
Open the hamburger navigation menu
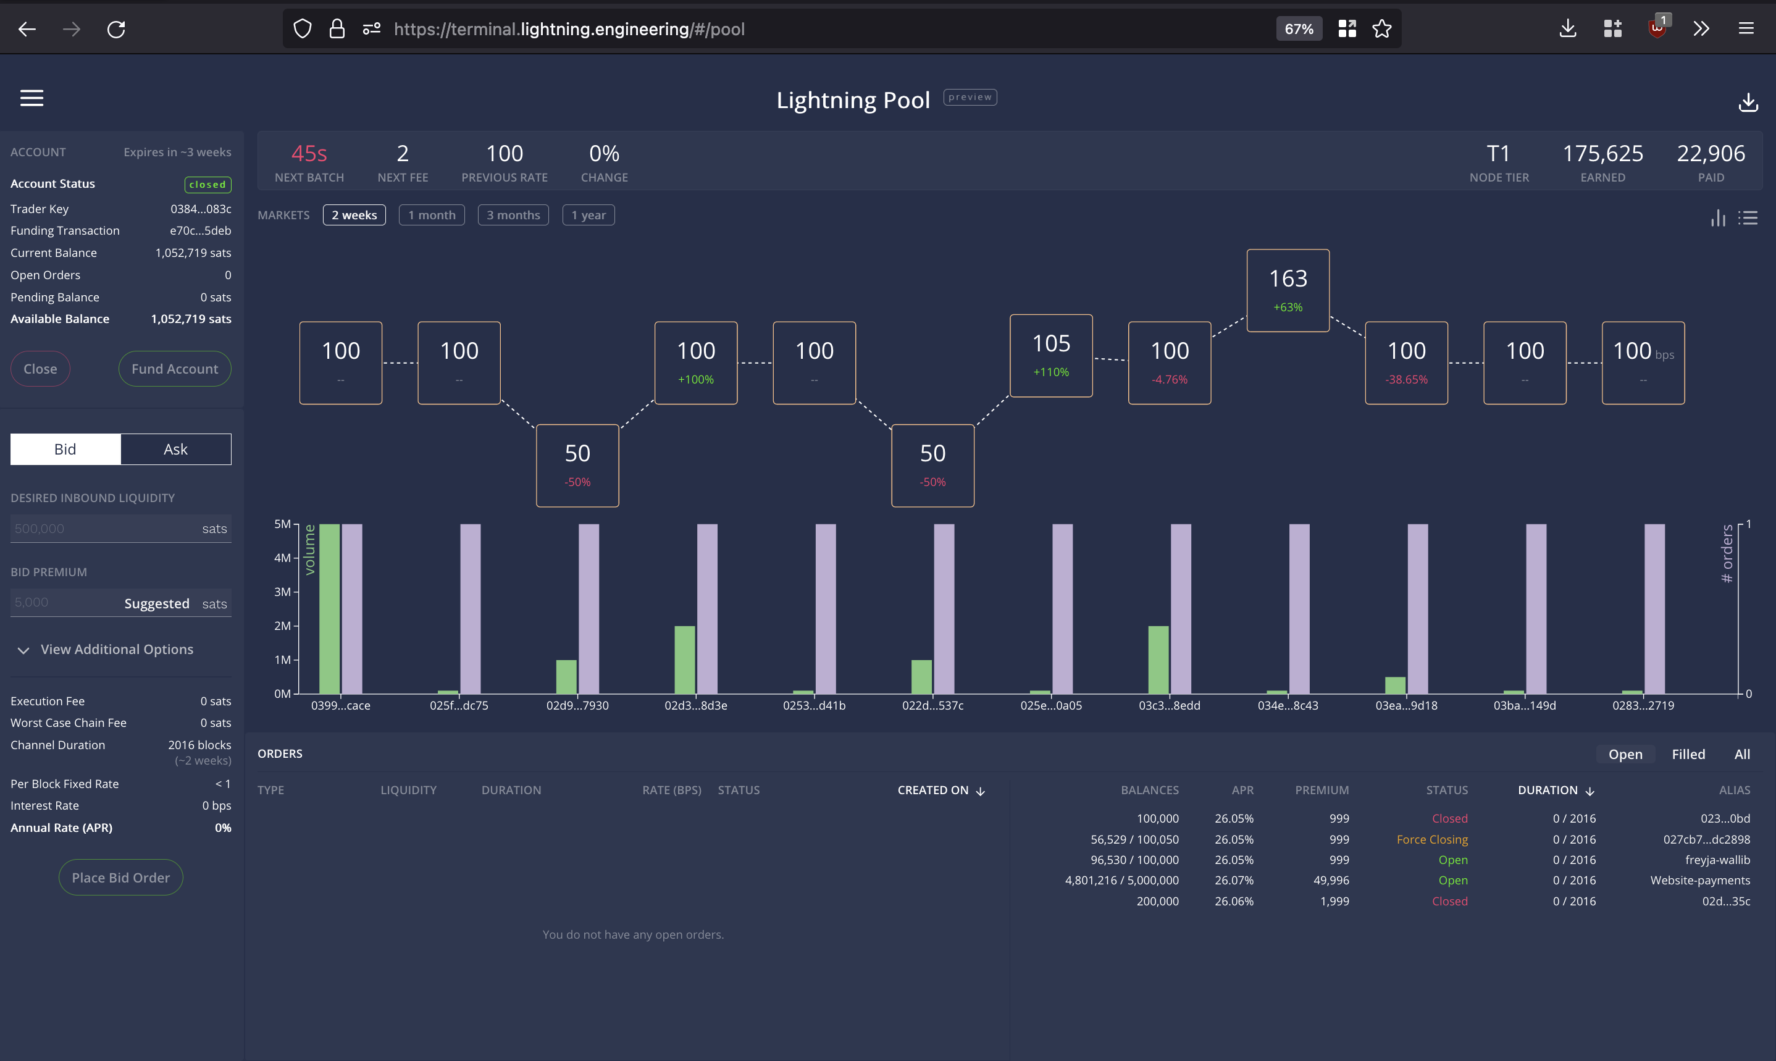[31, 98]
